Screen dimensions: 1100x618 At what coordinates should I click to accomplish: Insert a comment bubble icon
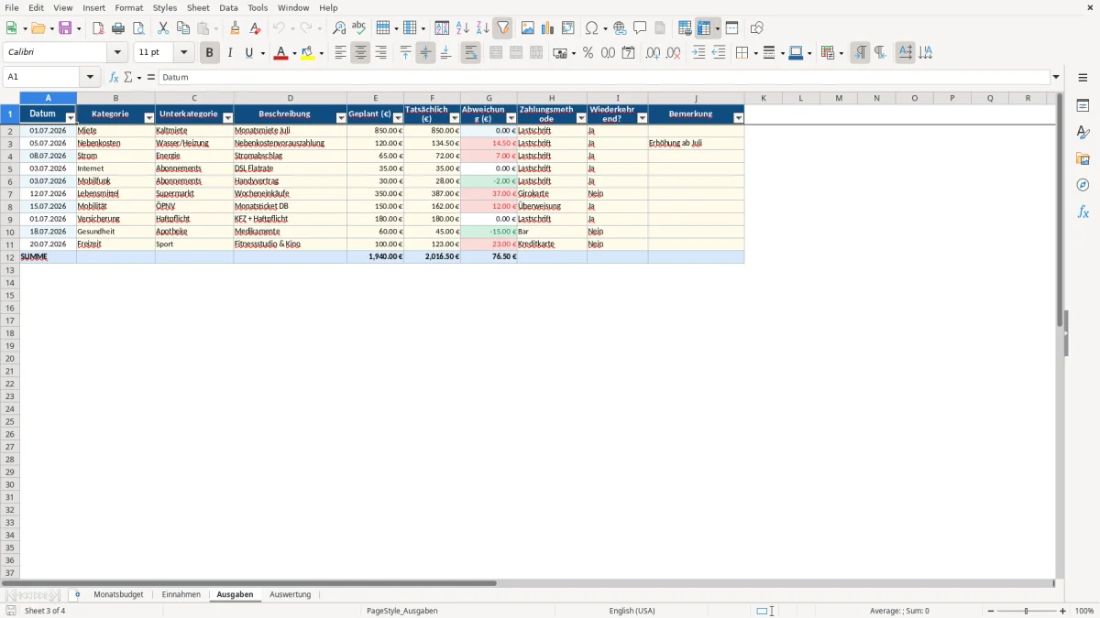coord(640,28)
